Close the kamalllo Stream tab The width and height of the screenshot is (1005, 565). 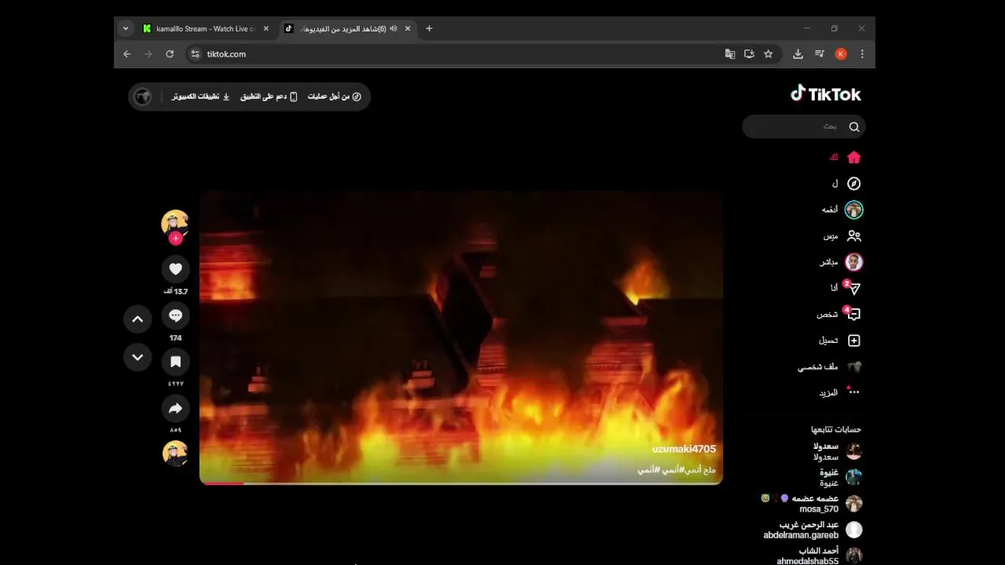[265, 28]
